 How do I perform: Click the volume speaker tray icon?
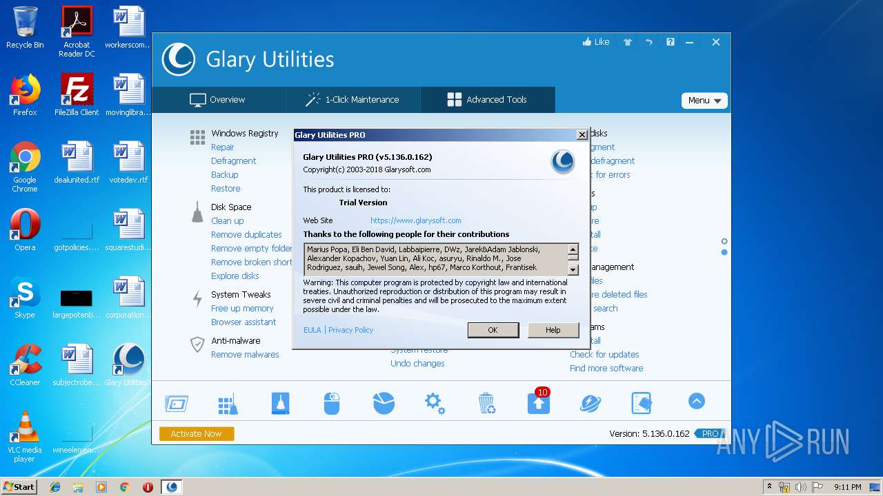(x=801, y=487)
